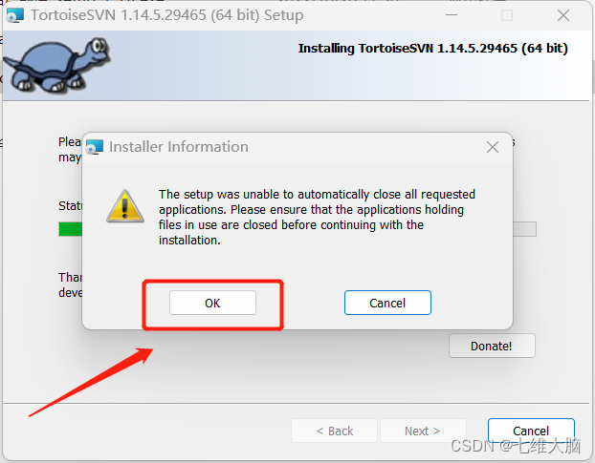Click the unfilled end of progress bar
This screenshot has width=595, height=463.
[x=524, y=229]
